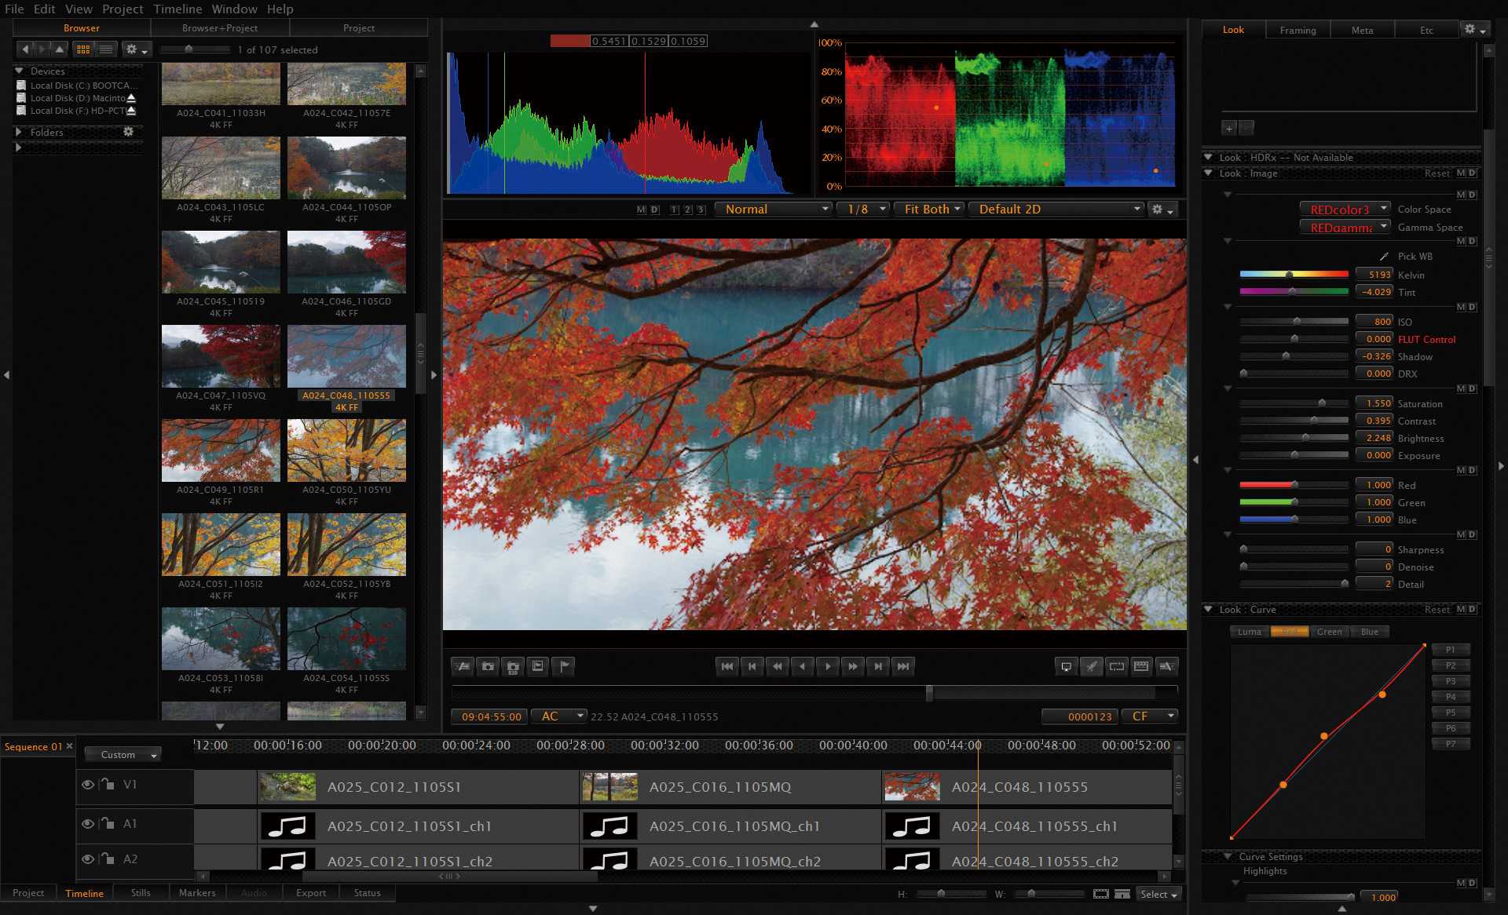1508x915 pixels.
Task: Open the Fit Both dropdown
Action: pyautogui.click(x=928, y=209)
